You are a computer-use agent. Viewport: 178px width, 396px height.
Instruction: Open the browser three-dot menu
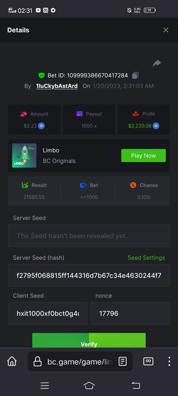(x=169, y=361)
